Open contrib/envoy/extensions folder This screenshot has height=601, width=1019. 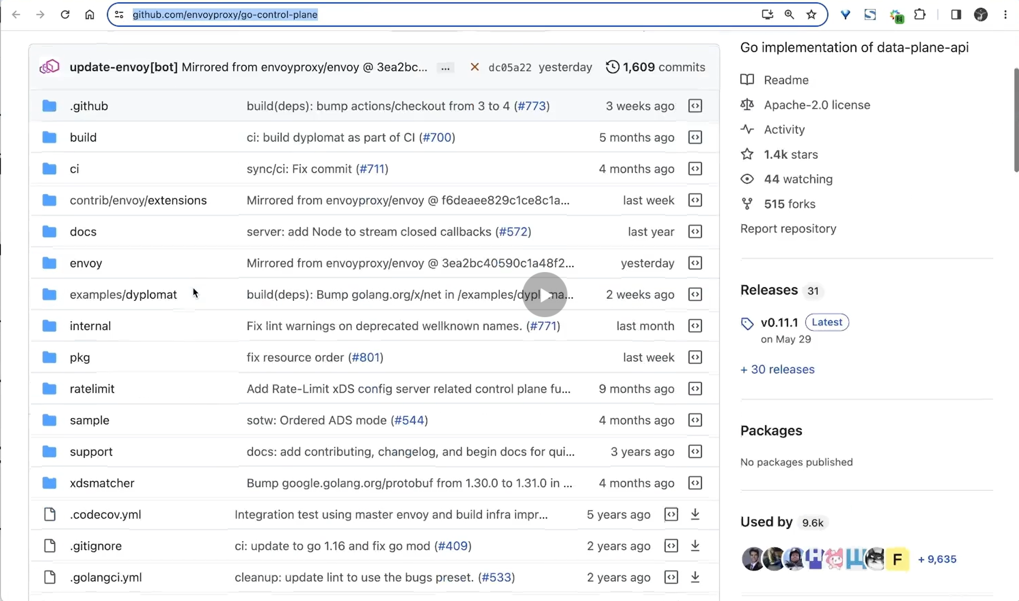pyautogui.click(x=138, y=200)
